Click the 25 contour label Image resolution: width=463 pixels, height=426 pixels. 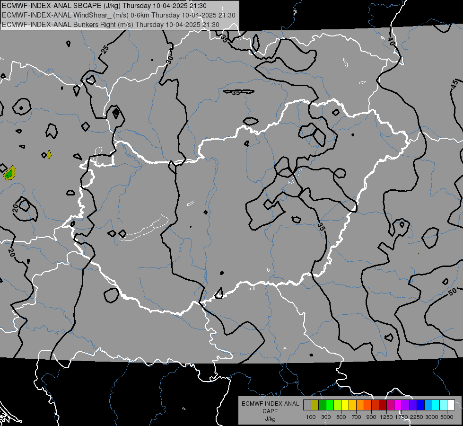105,49
